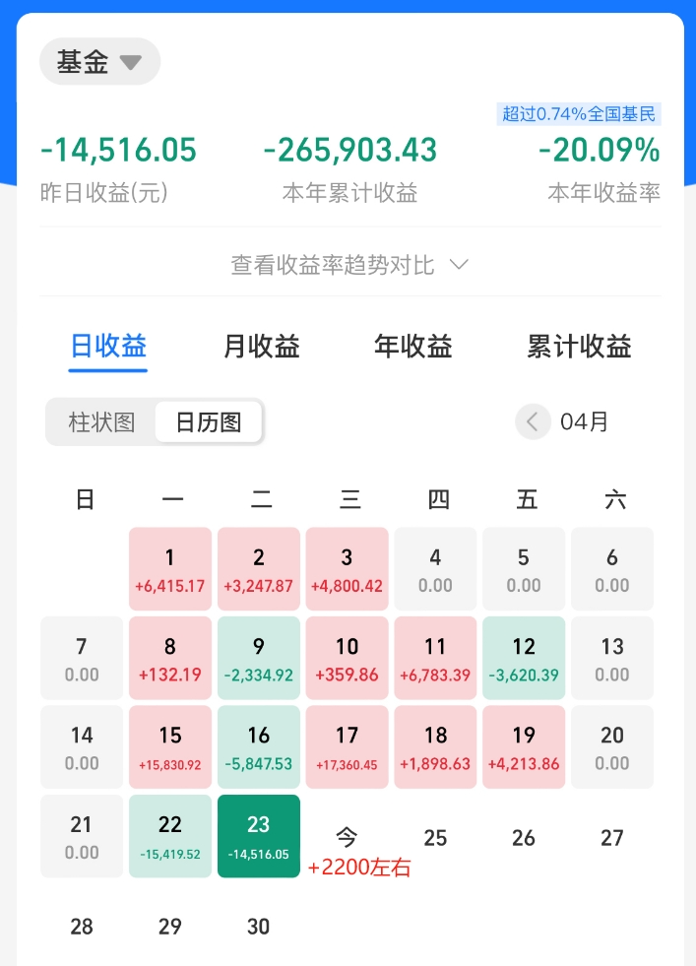Tap yearly cumulative earnings -265,903.43
Screen dimensions: 696x966
(350, 151)
